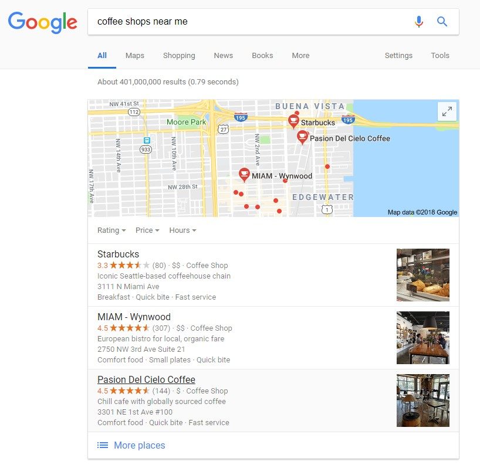Select the MIAM - Wynwood map pin
The image size is (480, 475).
tap(244, 175)
